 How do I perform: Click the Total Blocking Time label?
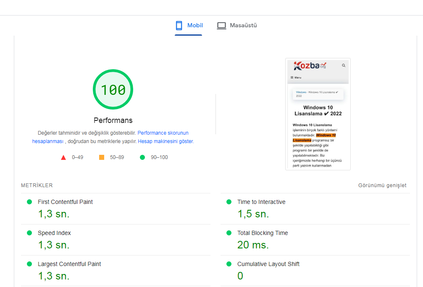point(263,233)
